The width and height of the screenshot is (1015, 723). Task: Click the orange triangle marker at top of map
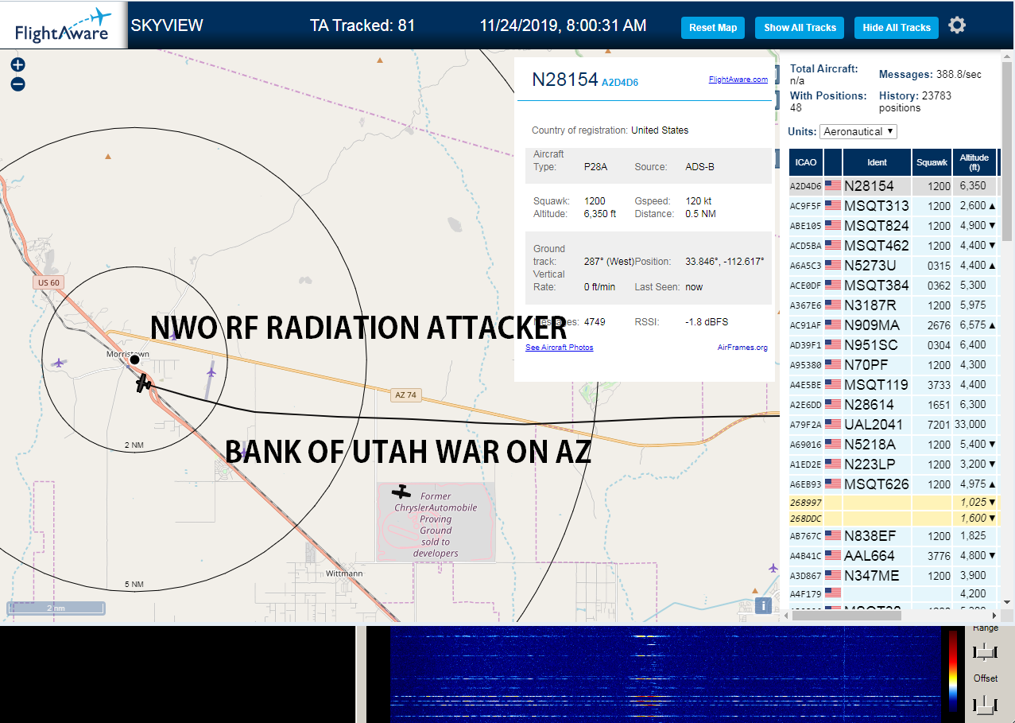coord(380,60)
